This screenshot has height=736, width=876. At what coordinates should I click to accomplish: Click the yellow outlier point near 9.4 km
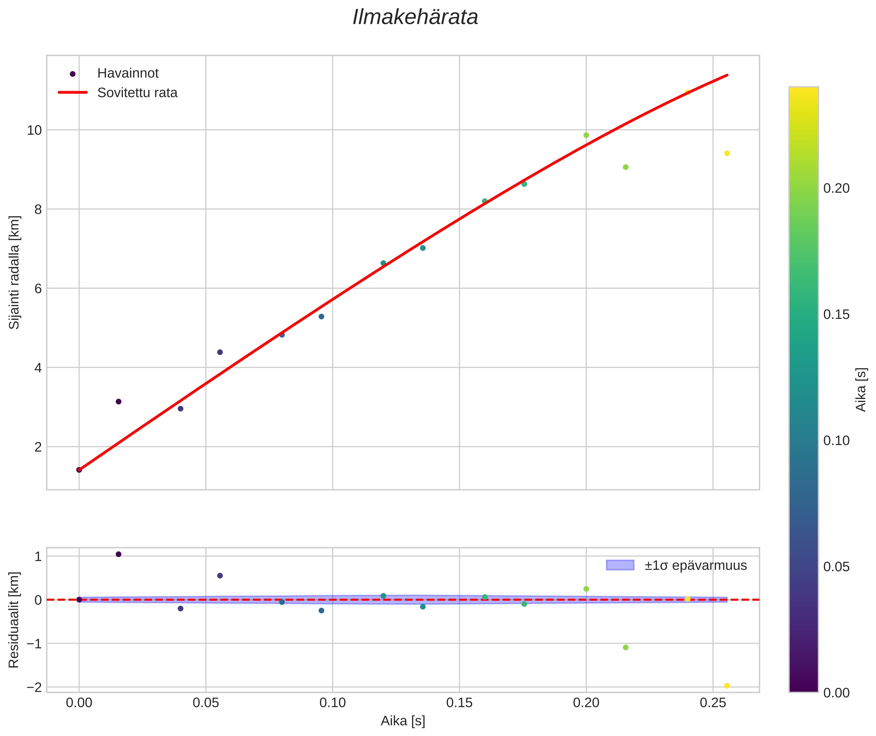(x=727, y=153)
